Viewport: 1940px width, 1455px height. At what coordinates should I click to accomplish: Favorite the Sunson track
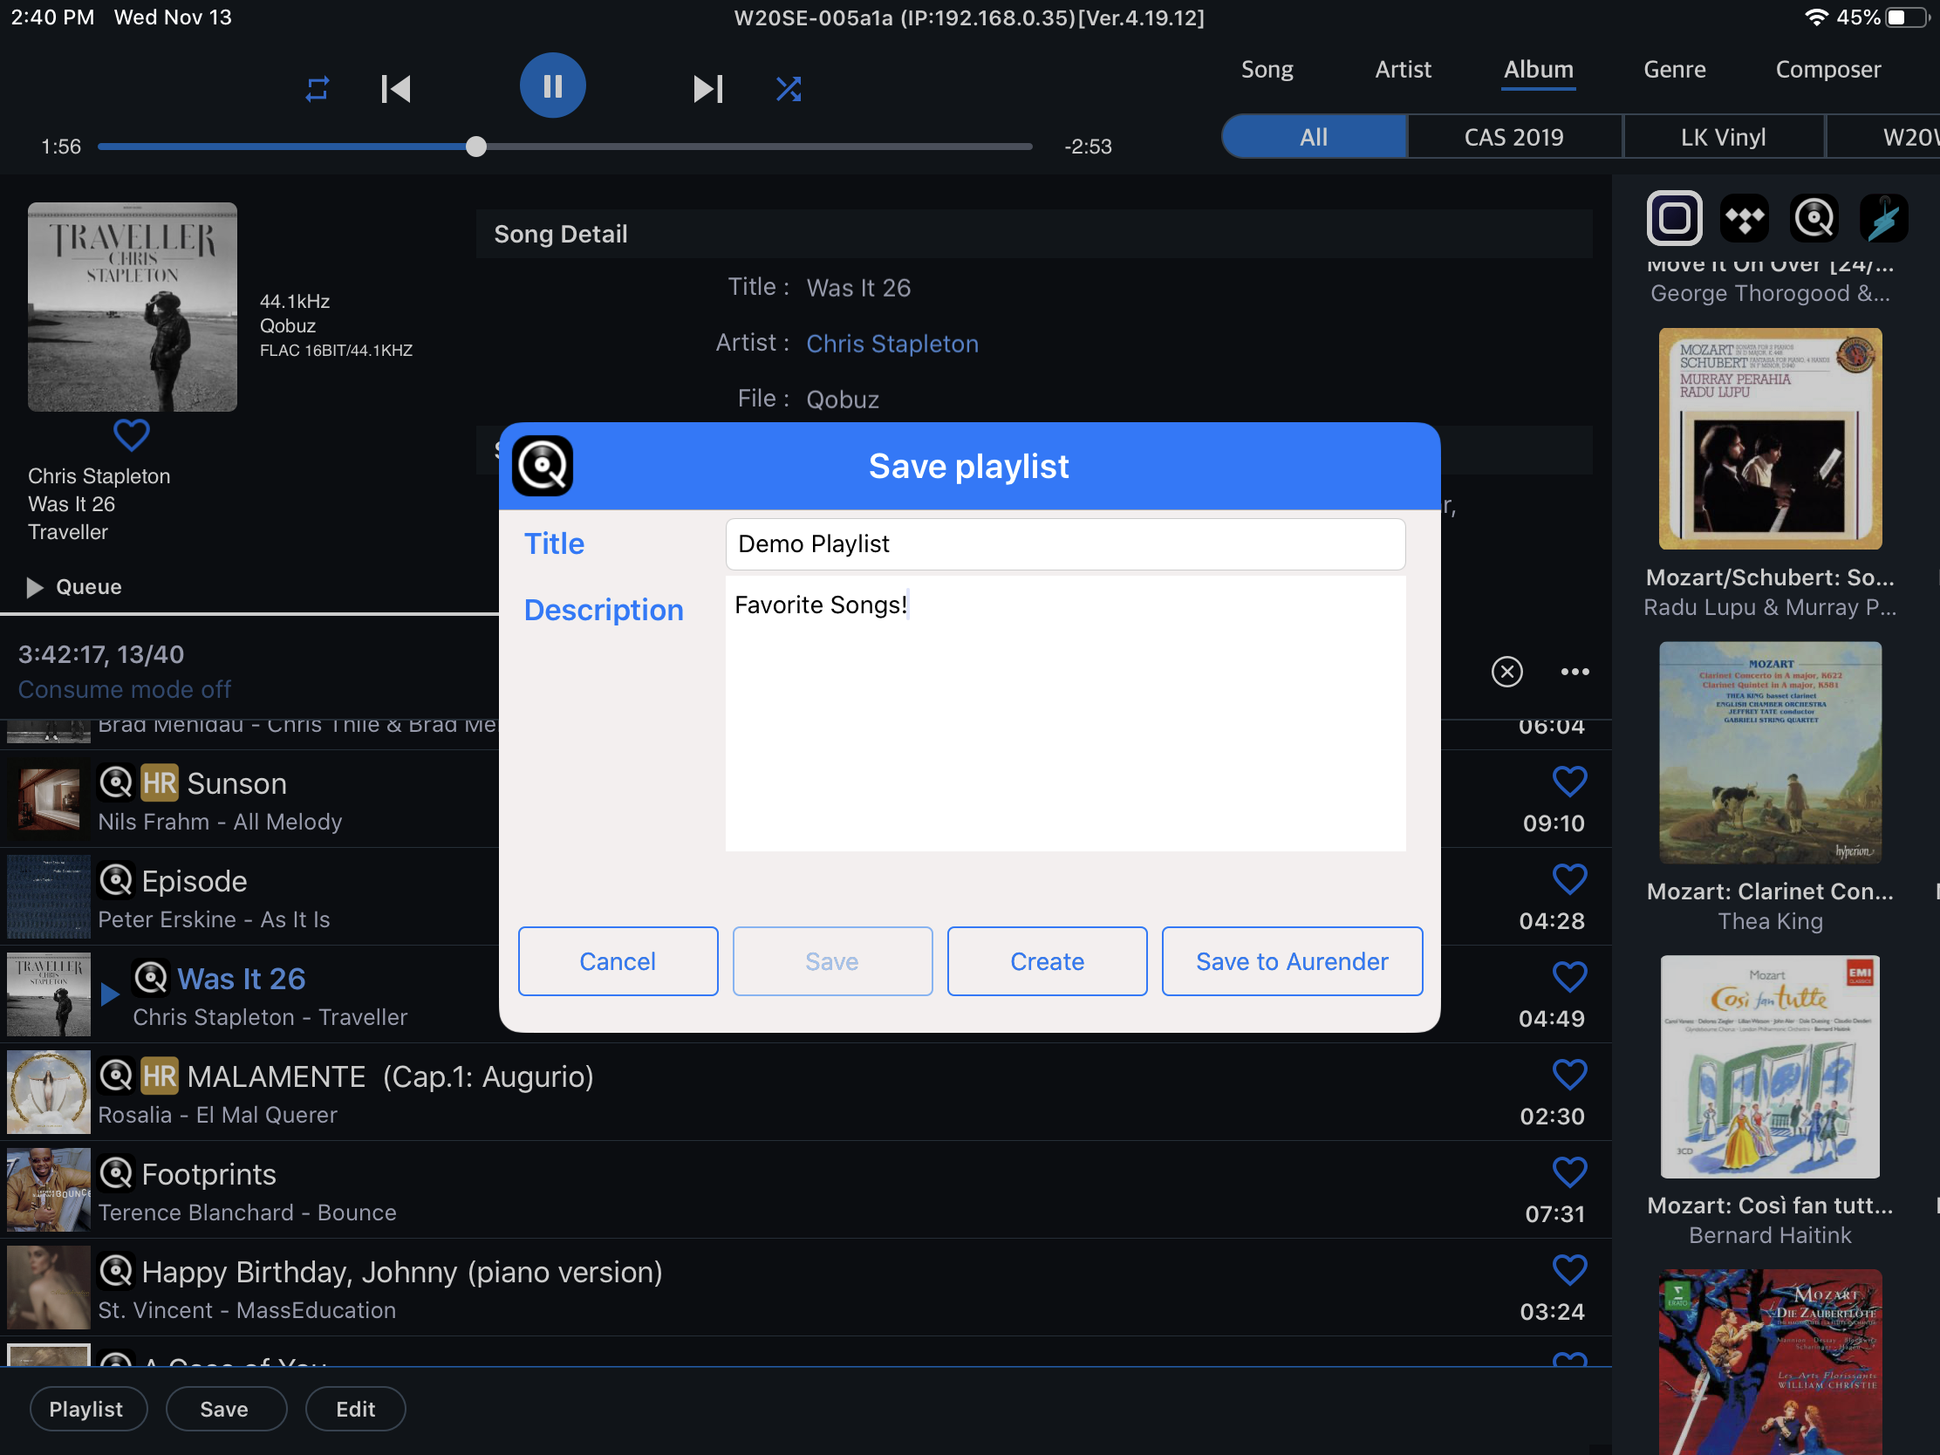pyautogui.click(x=1569, y=782)
